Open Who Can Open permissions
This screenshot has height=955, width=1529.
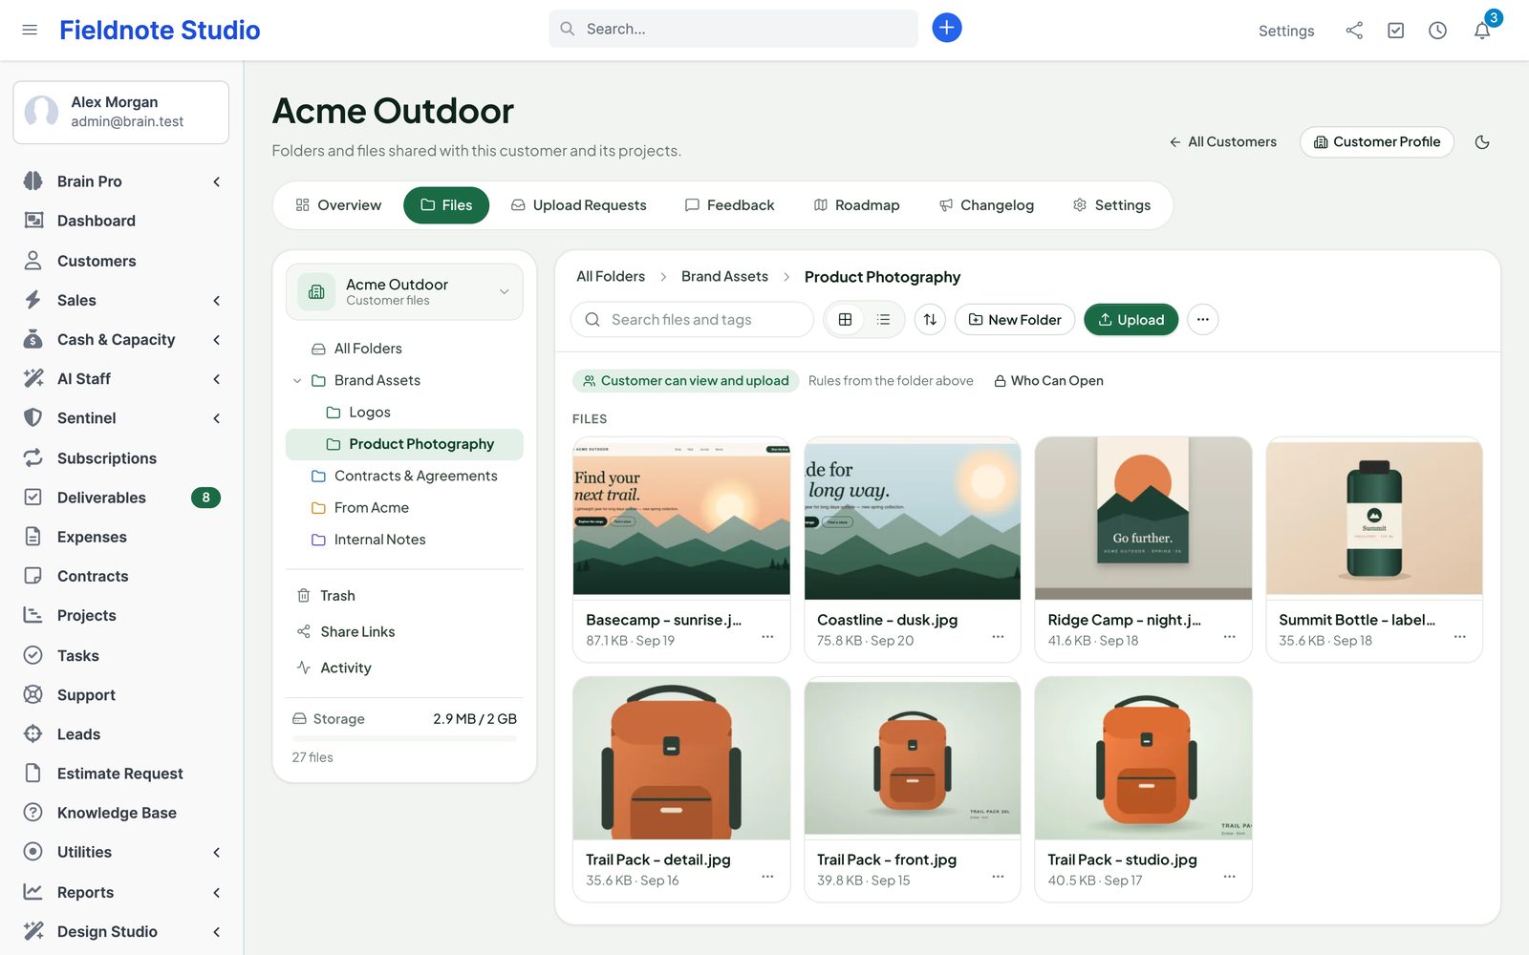click(1048, 381)
